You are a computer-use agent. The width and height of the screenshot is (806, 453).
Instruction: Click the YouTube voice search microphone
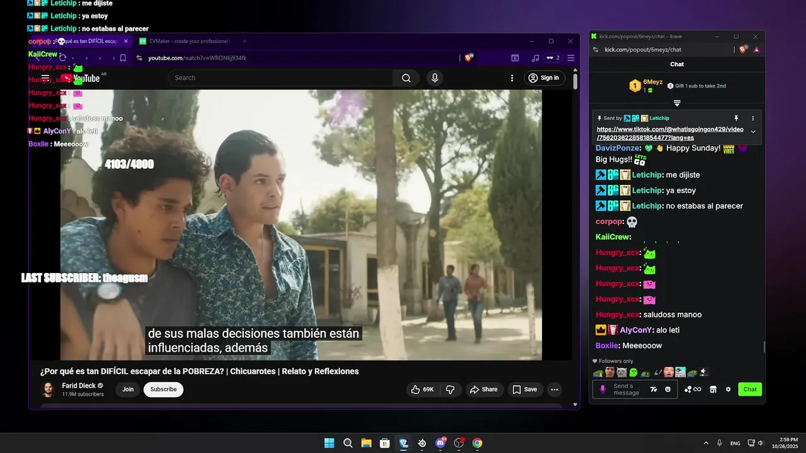pos(434,78)
